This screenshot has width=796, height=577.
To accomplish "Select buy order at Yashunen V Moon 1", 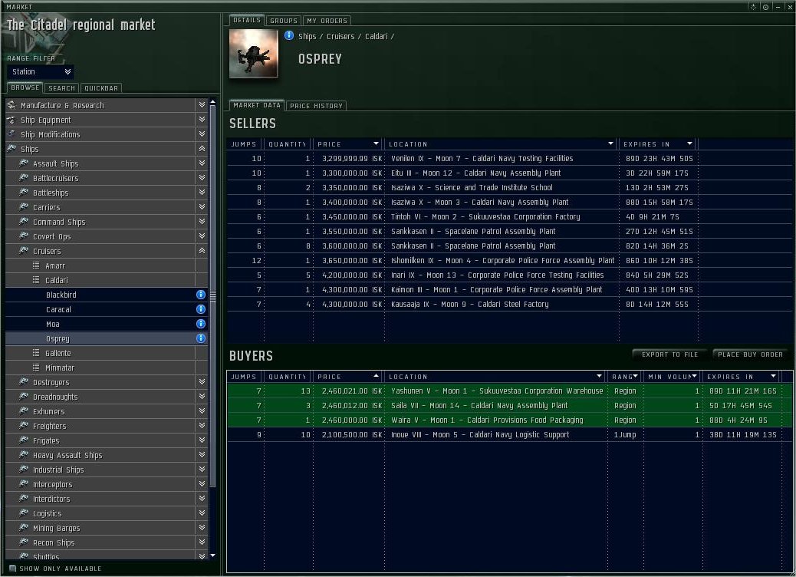I will pyautogui.click(x=510, y=391).
